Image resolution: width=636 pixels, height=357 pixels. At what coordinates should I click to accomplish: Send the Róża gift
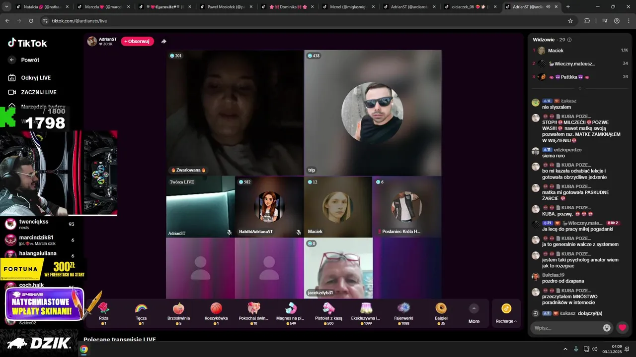tap(104, 313)
